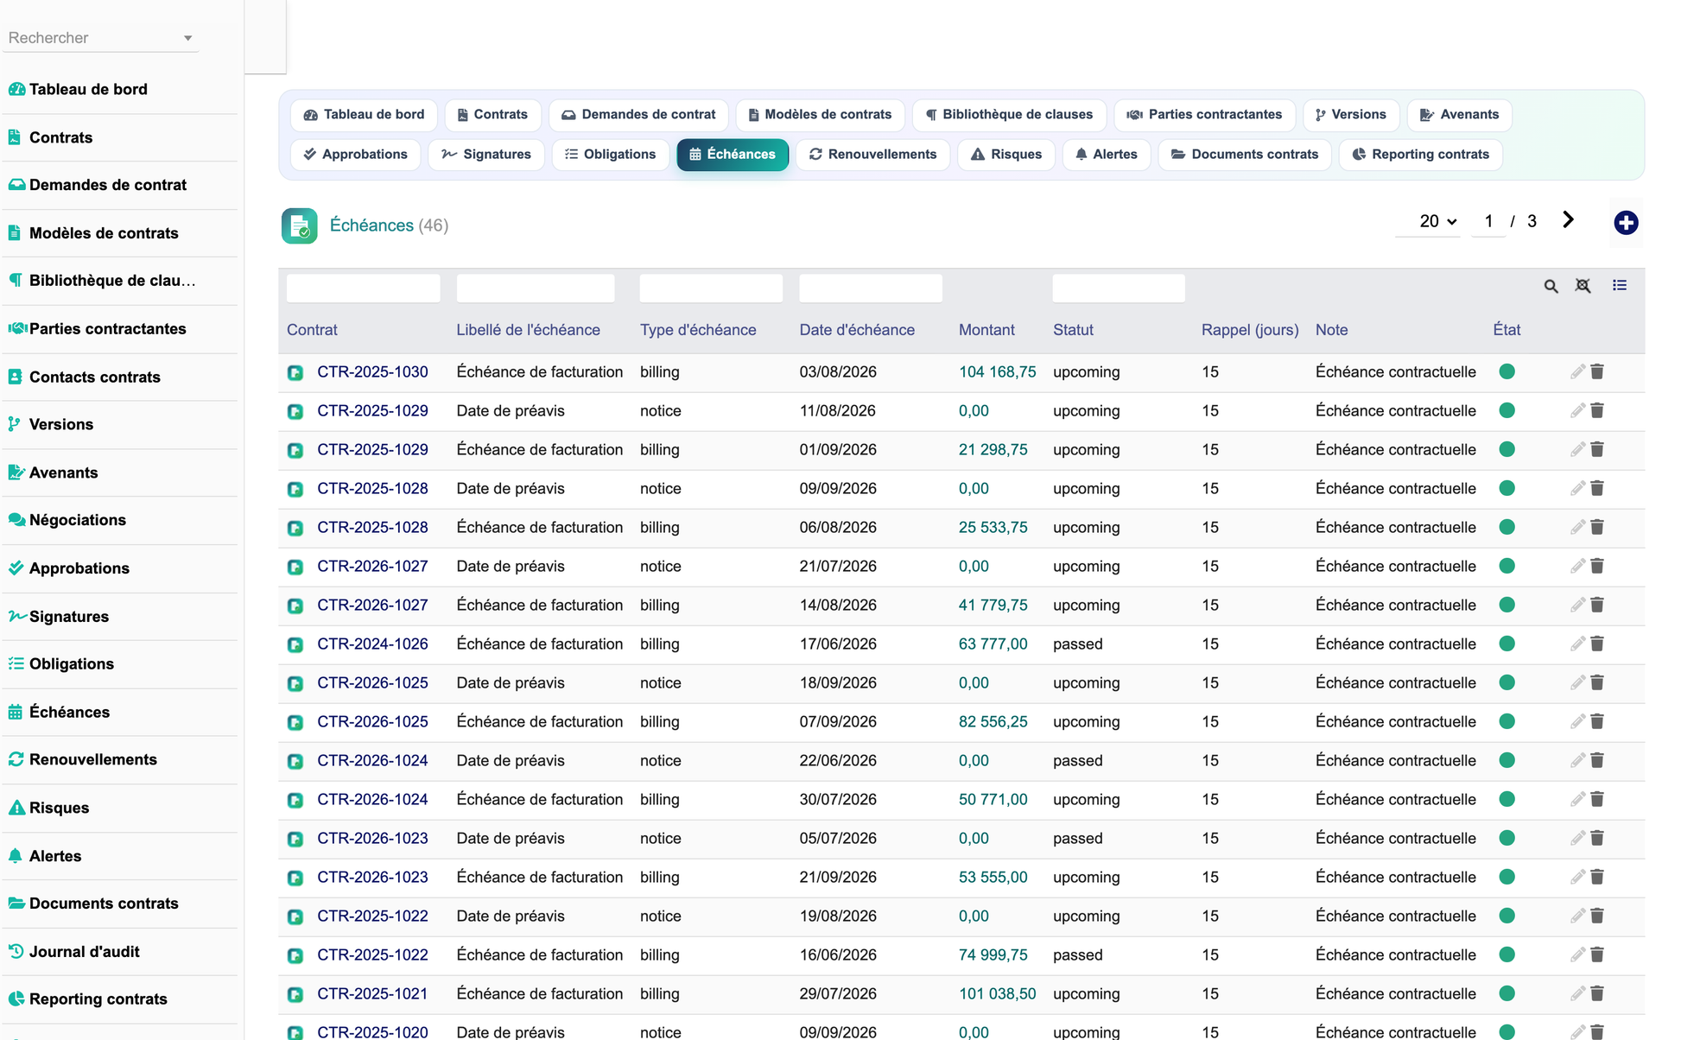Screen dimensions: 1681x1040
Task: Click date 22/06/2026
Action: coord(837,761)
